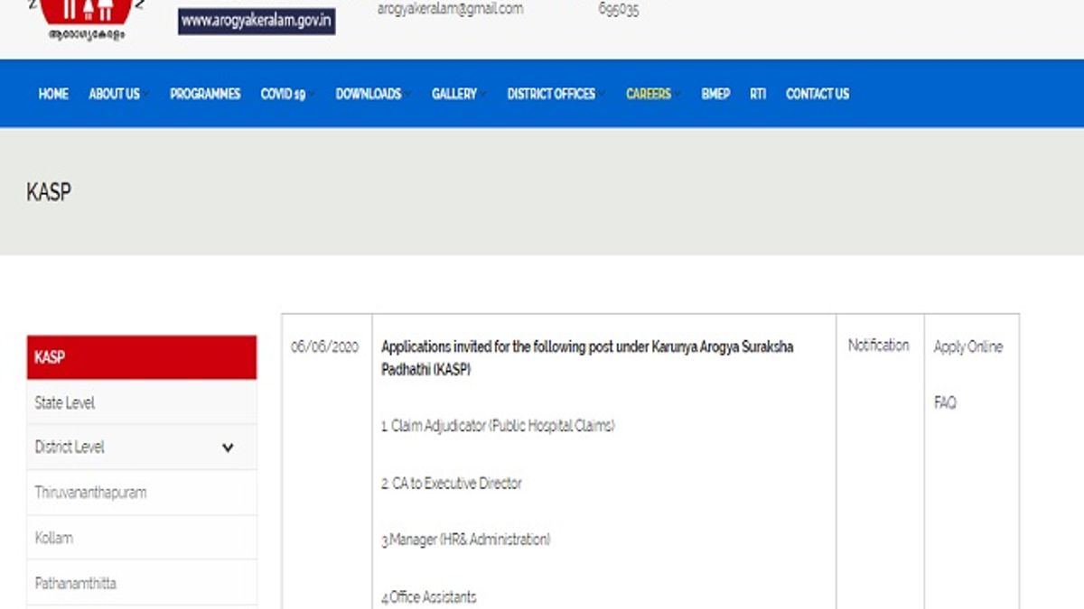Go to CONTACT US

pos(817,93)
